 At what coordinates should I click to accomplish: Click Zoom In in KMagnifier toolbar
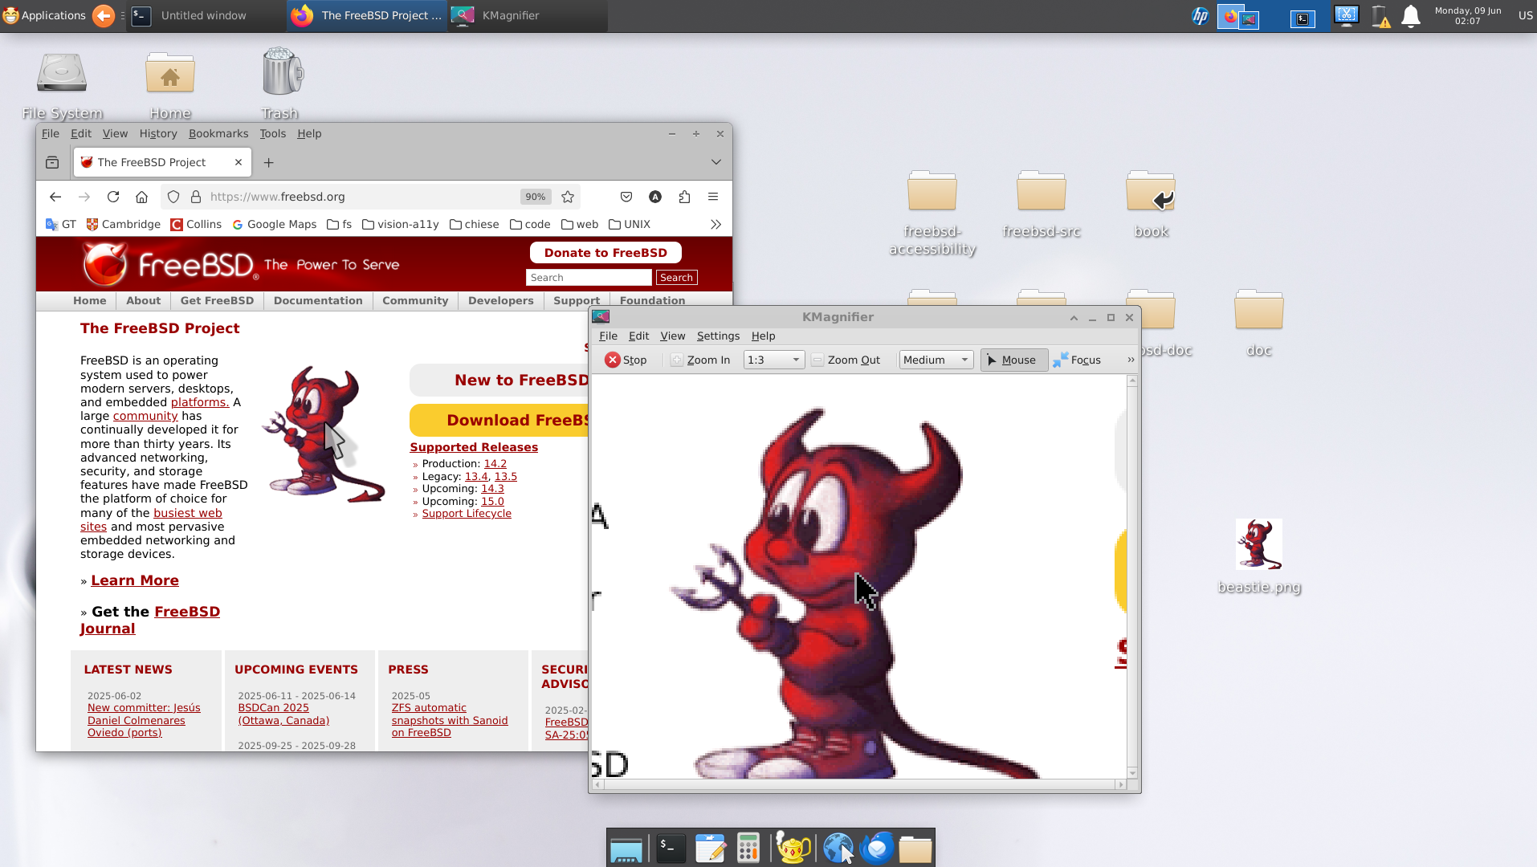[x=700, y=360]
